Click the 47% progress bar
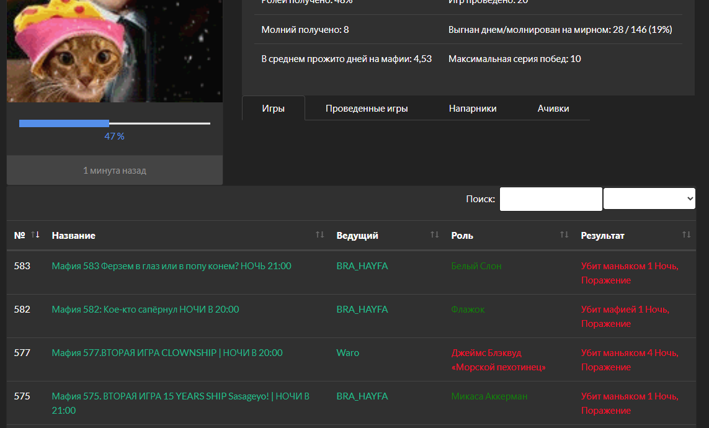This screenshot has width=709, height=428. pos(114,123)
